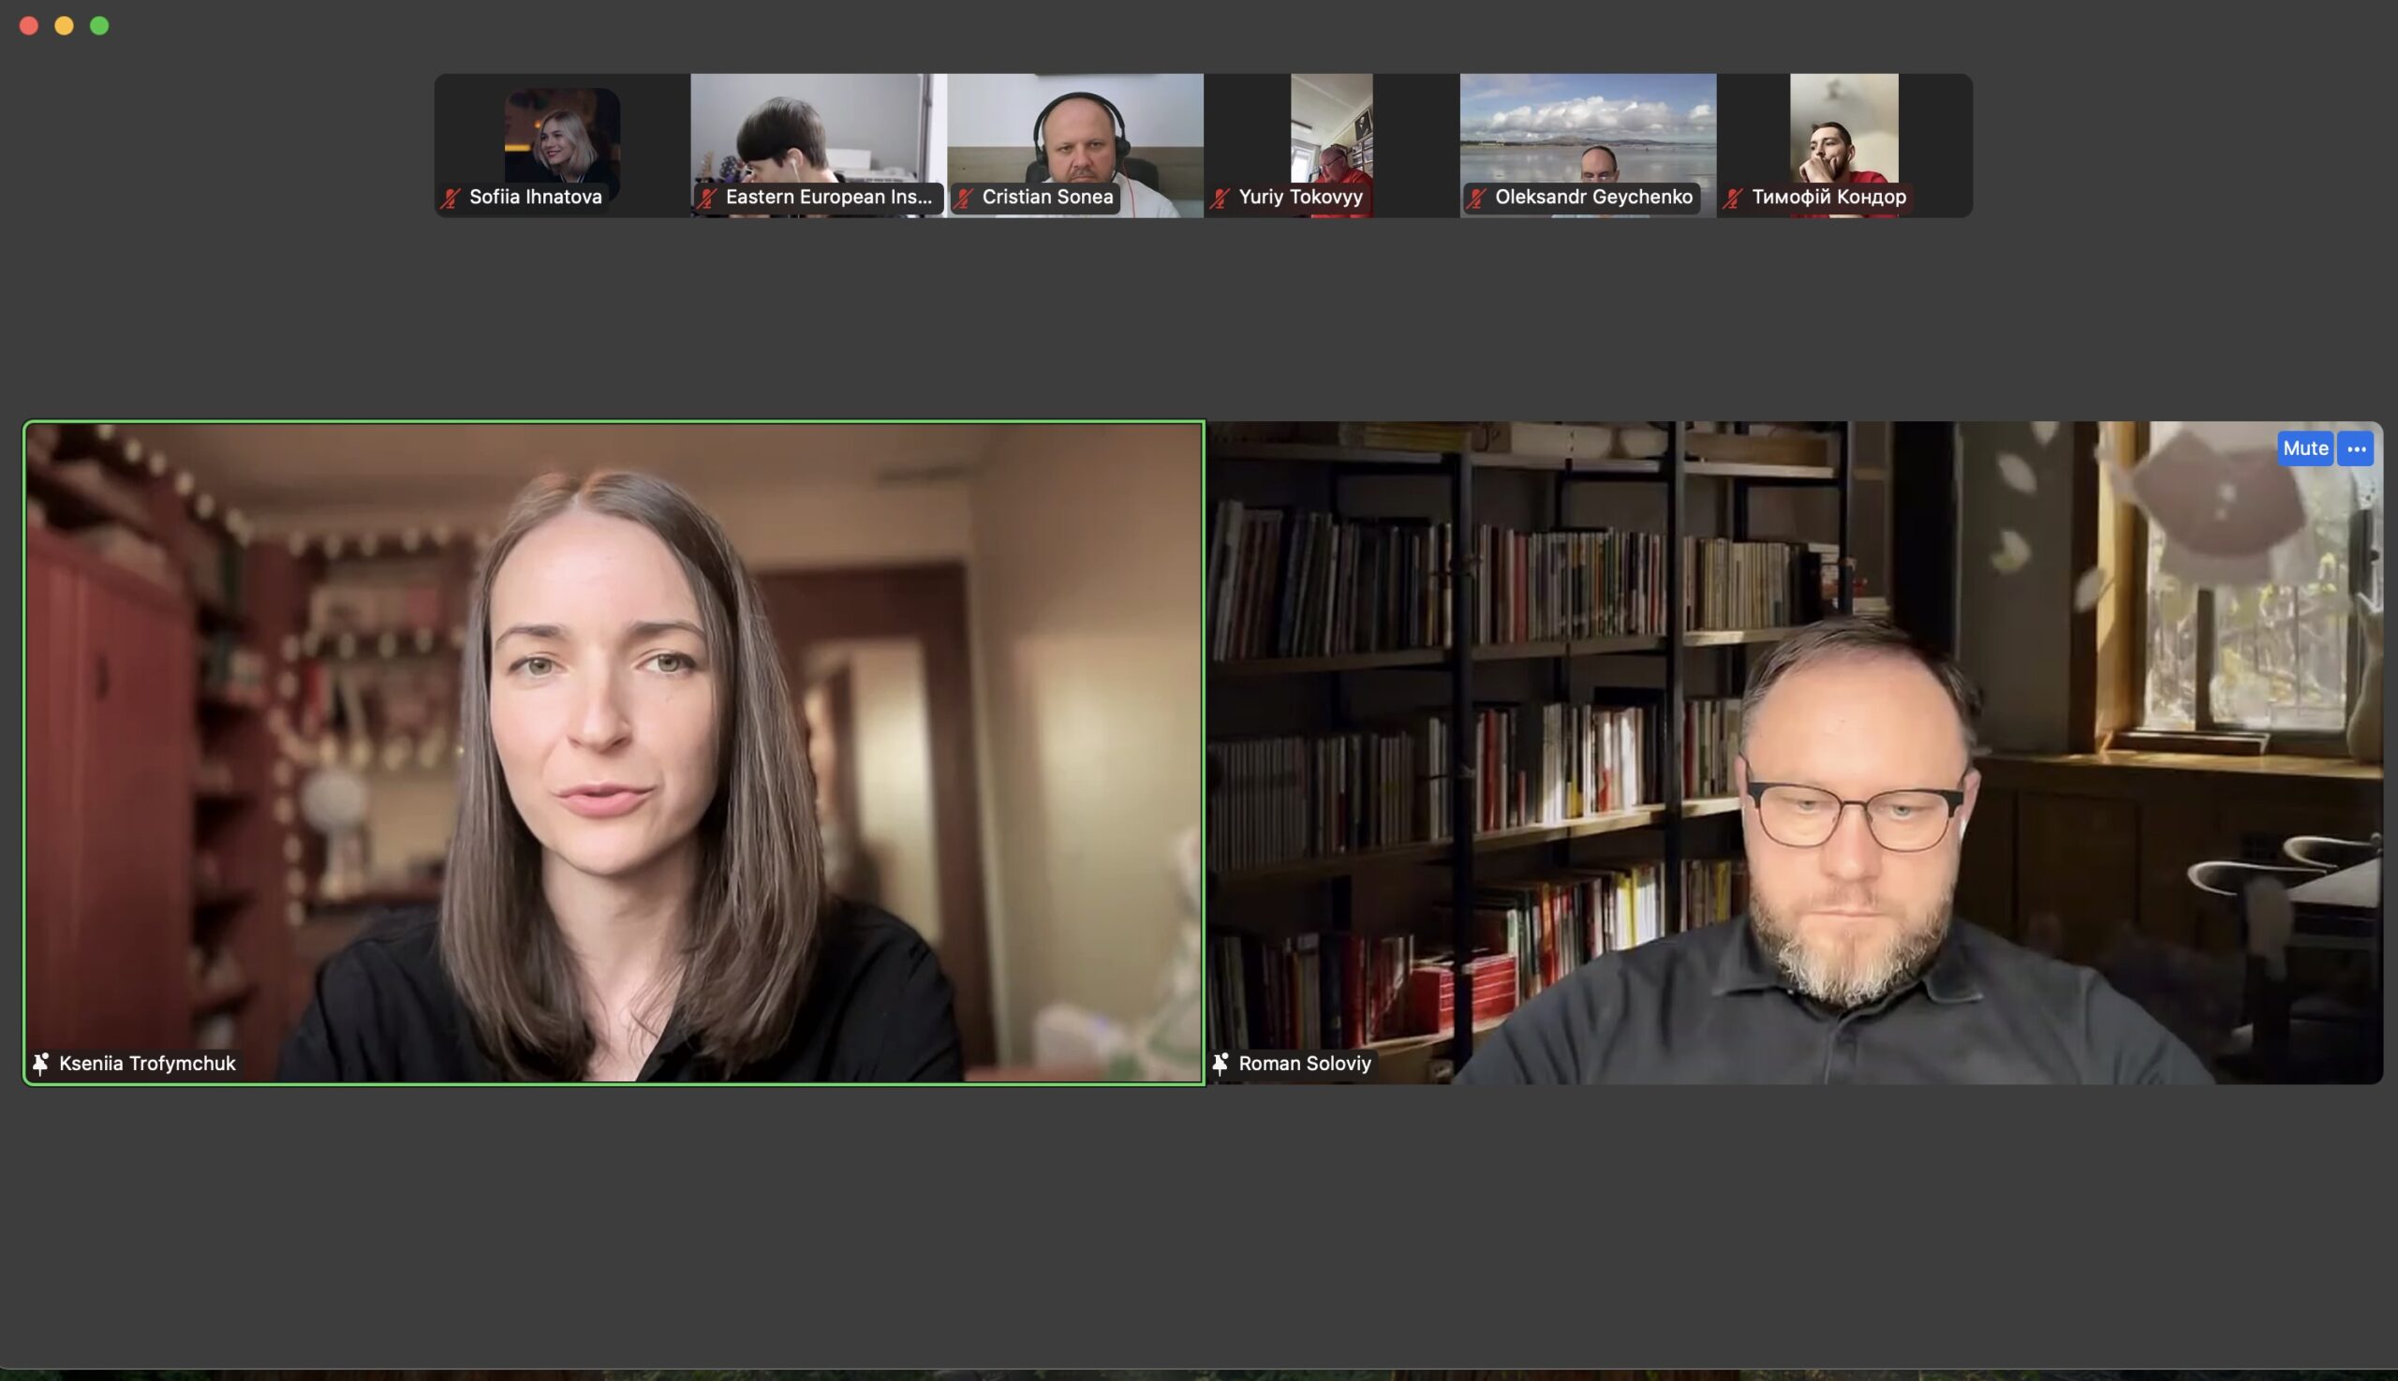Select Roman Soloviy's pinned video tile
2398x1381 pixels.
click(1796, 752)
